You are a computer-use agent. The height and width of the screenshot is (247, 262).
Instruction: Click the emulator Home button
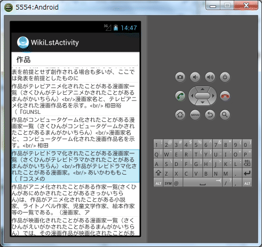(x=180, y=115)
